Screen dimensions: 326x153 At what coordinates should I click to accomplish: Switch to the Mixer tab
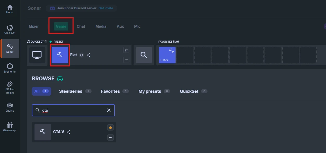point(34,26)
